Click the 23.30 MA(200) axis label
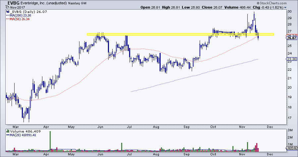Screen dimensions: 298x157 click(291, 59)
